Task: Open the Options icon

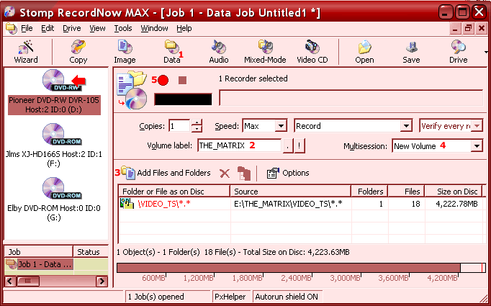Action: pos(273,173)
